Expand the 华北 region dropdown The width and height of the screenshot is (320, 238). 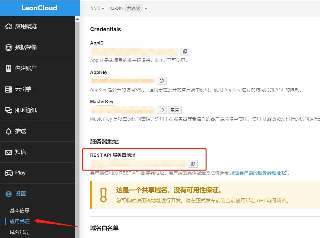click(97, 8)
